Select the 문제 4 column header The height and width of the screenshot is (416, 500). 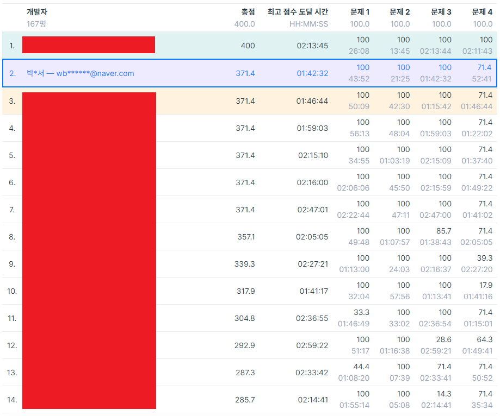click(x=482, y=12)
